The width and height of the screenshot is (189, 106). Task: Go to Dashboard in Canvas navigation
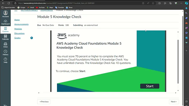tap(6, 22)
